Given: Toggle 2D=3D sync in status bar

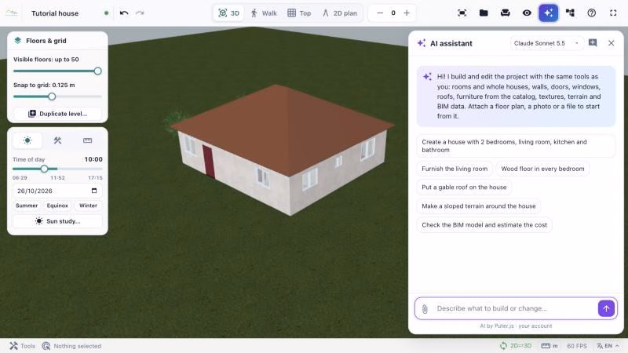Looking at the screenshot, I should pyautogui.click(x=516, y=346).
